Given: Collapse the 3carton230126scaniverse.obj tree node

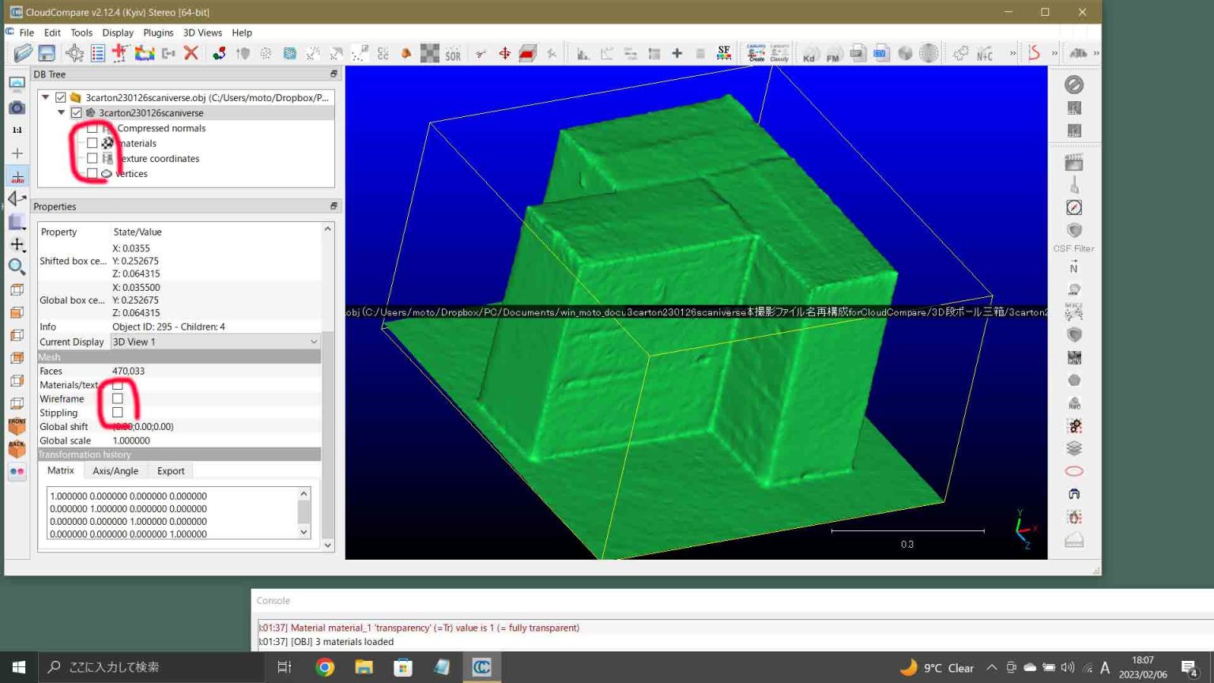Looking at the screenshot, I should (x=45, y=97).
